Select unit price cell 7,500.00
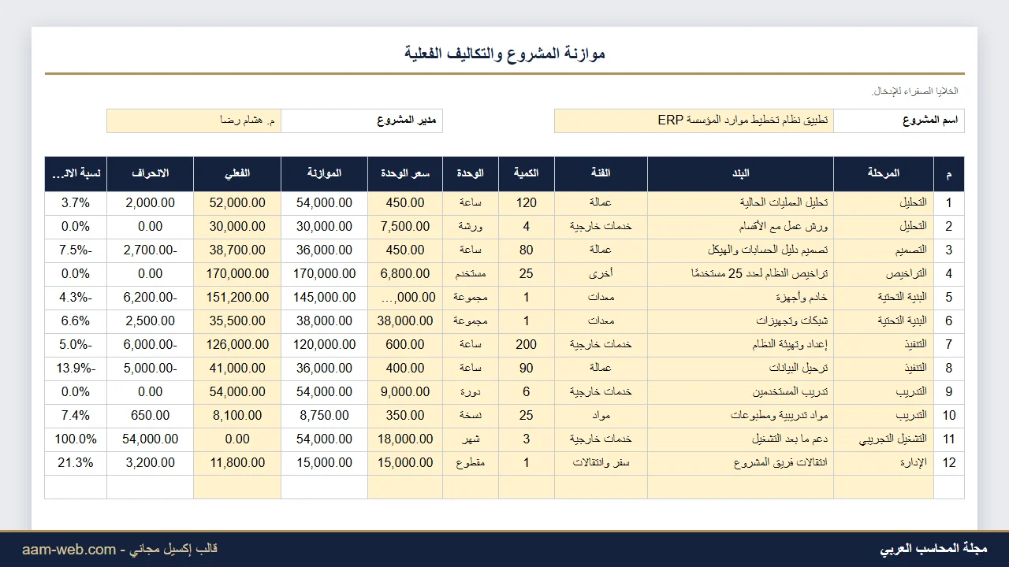The width and height of the screenshot is (1009, 567). pyautogui.click(x=405, y=227)
